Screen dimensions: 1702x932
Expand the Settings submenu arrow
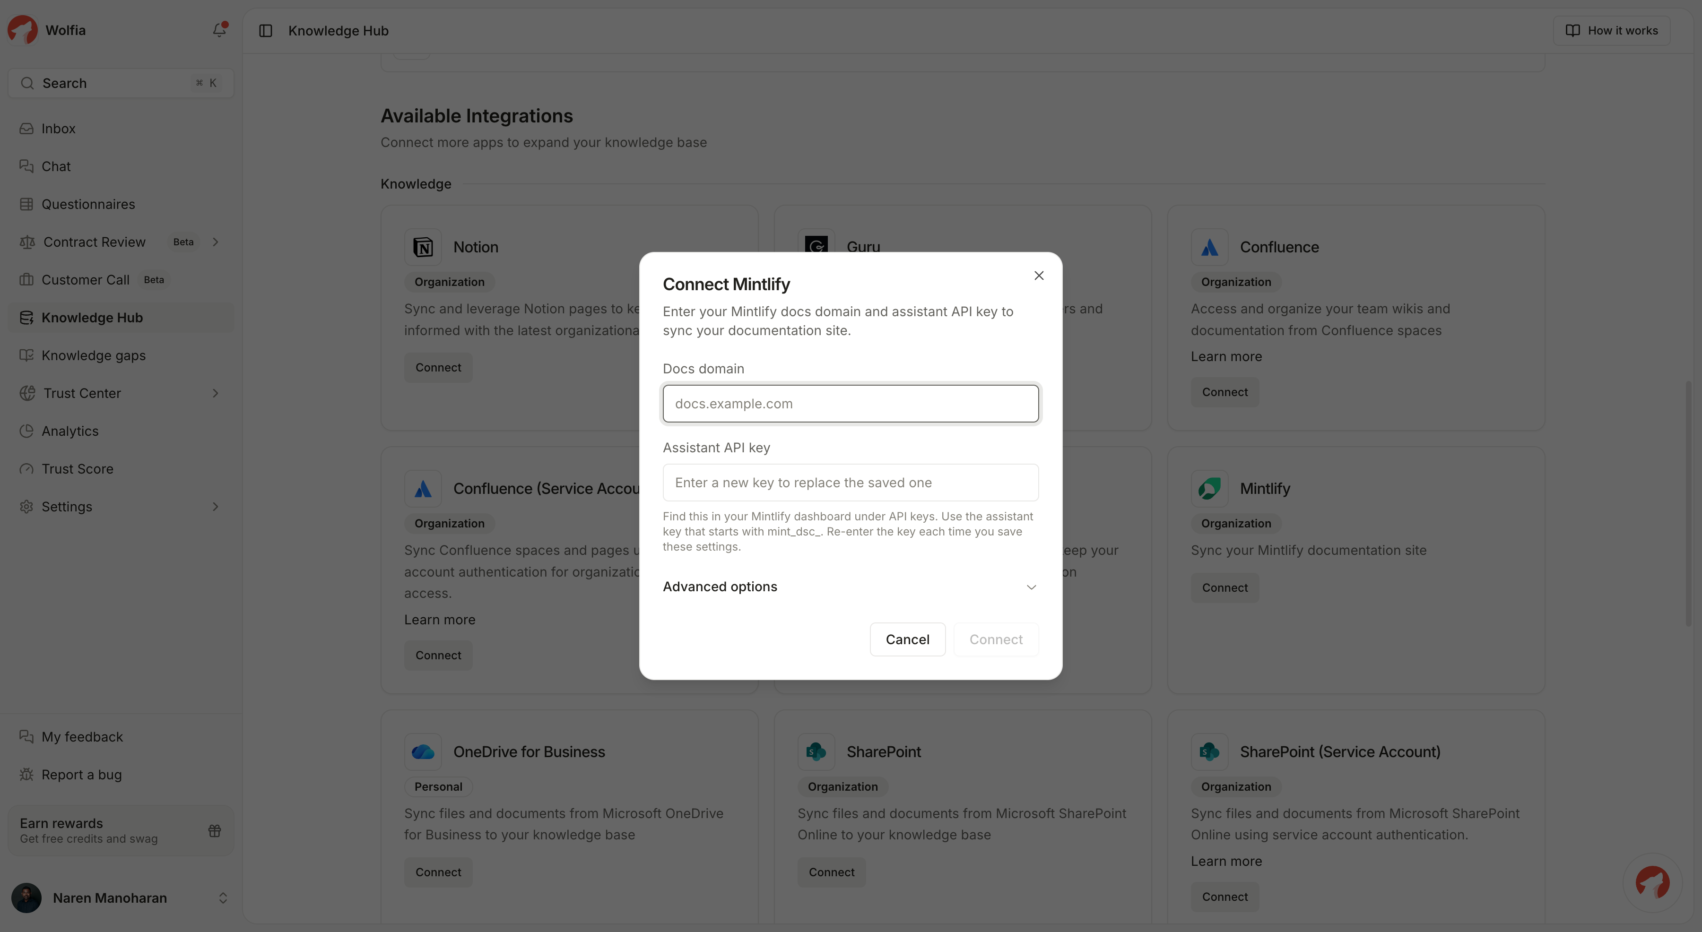click(216, 507)
